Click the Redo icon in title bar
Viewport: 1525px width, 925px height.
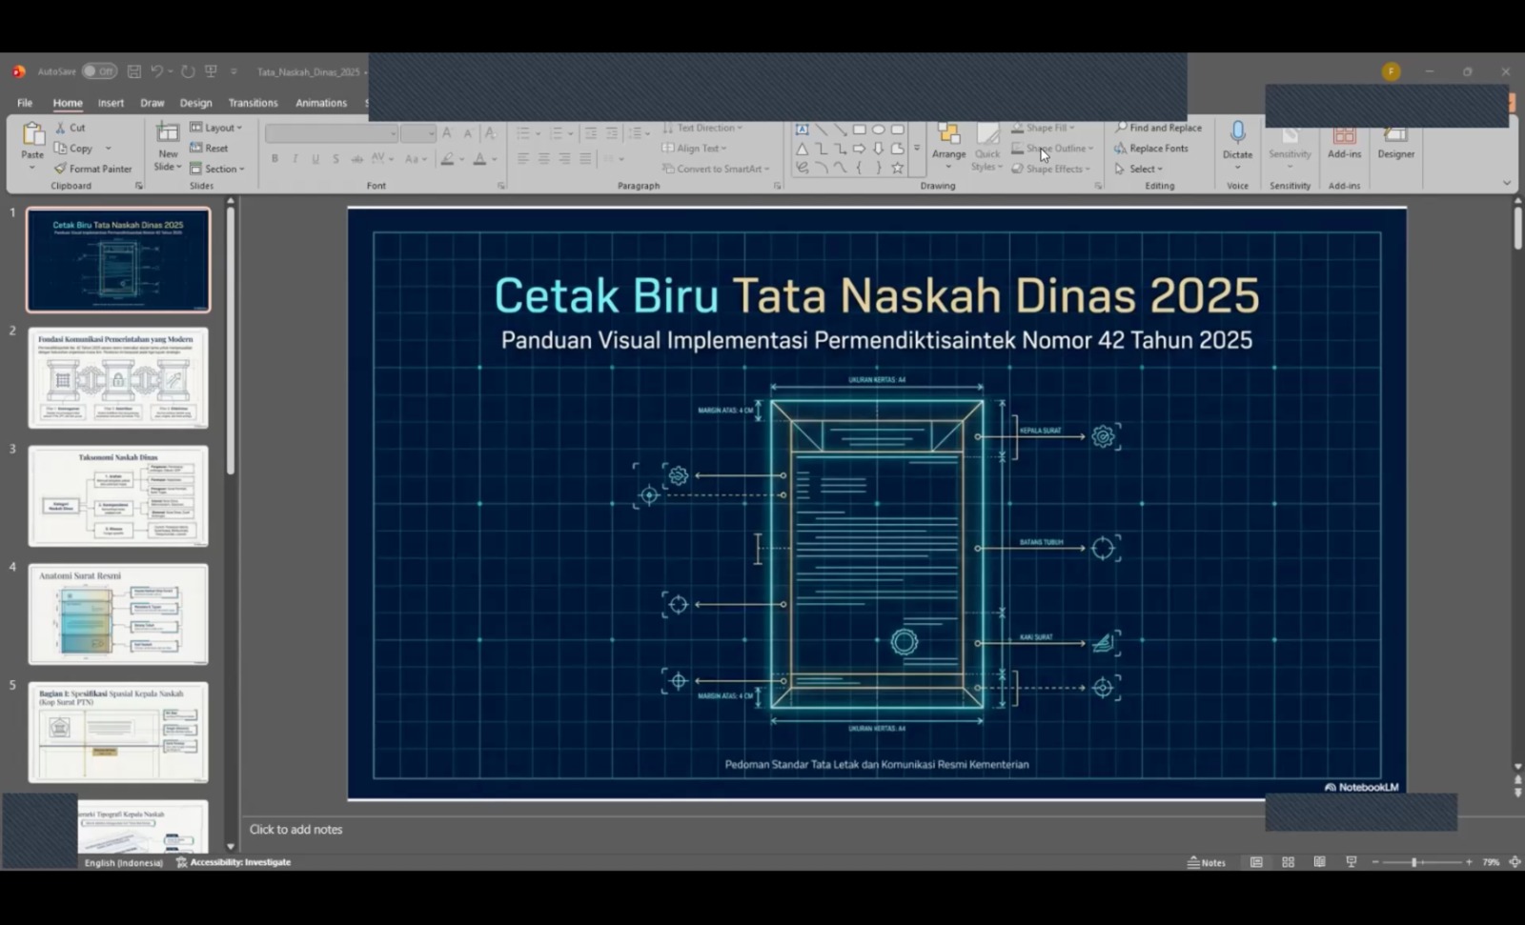pos(188,71)
